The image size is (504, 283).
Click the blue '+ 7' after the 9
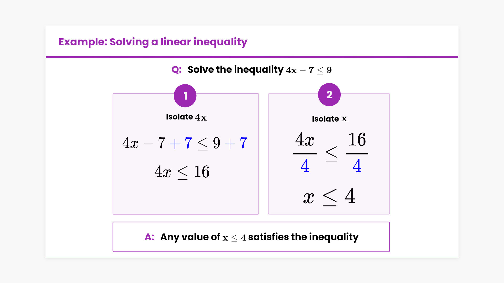pyautogui.click(x=236, y=143)
